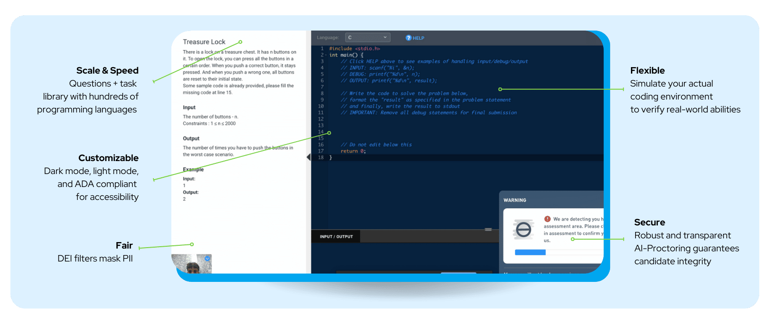The height and width of the screenshot is (324, 769).
Task: Click the red alert icon in the warning
Action: tap(548, 219)
